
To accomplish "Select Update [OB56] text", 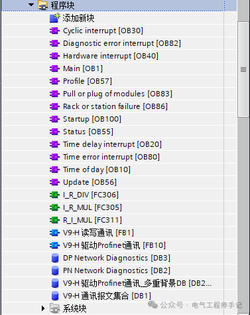I will coord(90,182).
